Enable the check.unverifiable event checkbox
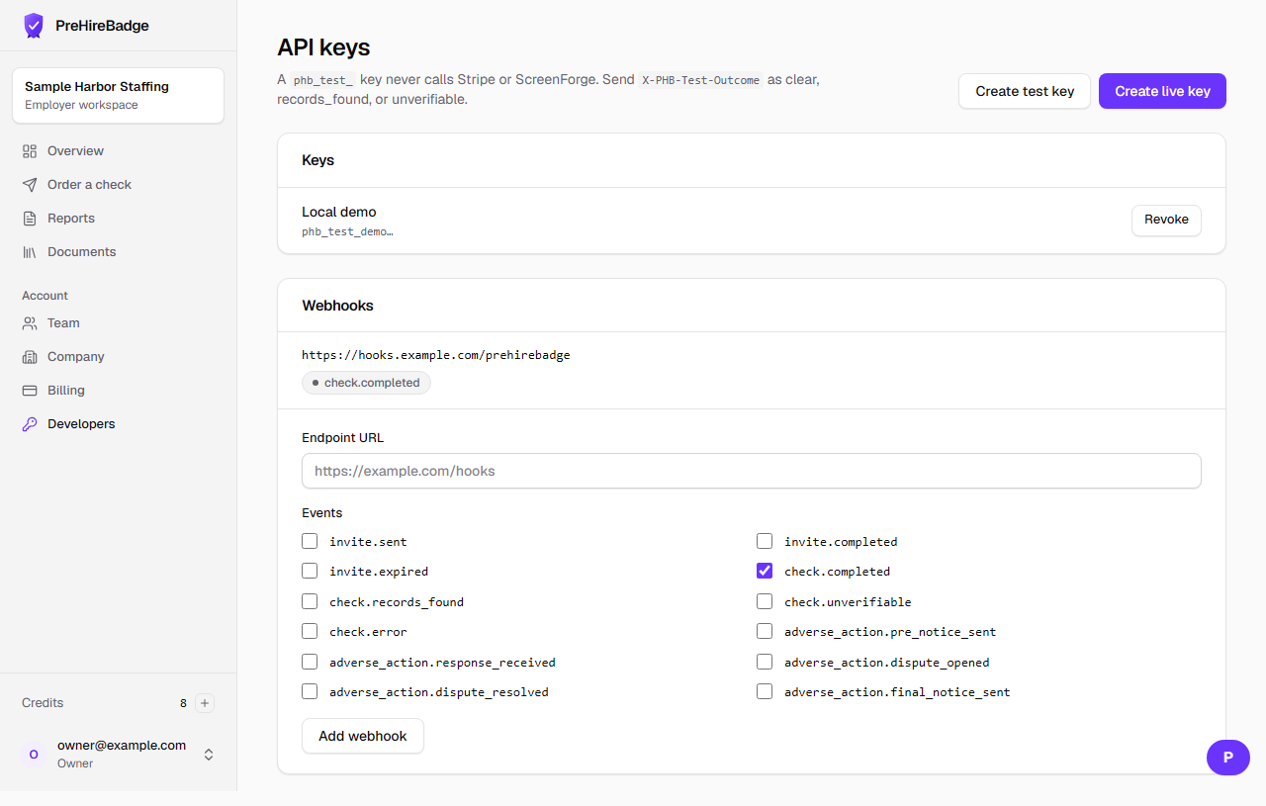This screenshot has height=806, width=1266. [x=765, y=601]
